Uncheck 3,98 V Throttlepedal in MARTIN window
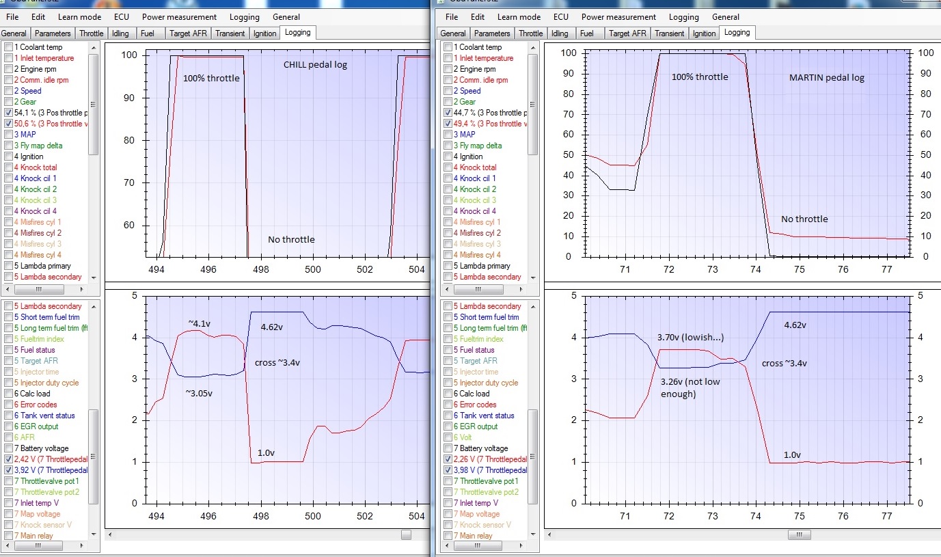The width and height of the screenshot is (941, 557). click(x=448, y=470)
